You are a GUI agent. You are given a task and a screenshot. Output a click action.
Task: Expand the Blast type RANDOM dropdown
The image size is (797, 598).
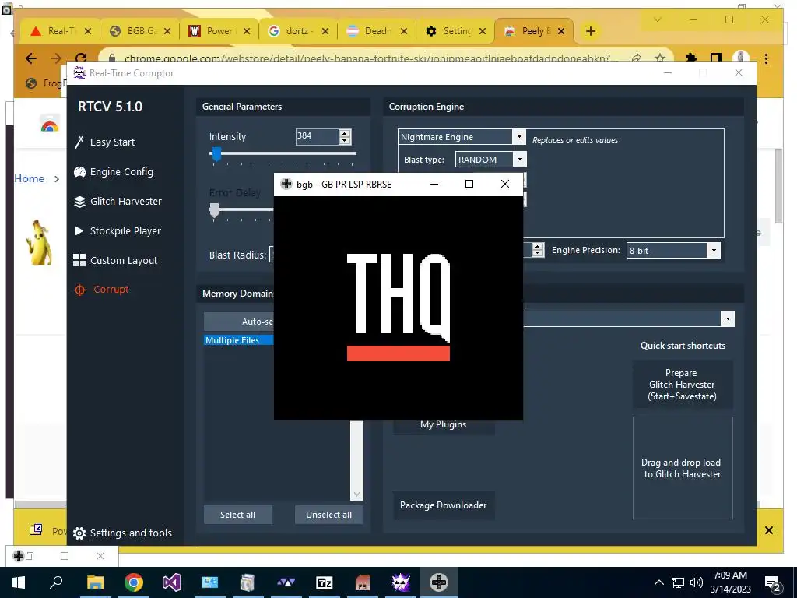tap(520, 160)
